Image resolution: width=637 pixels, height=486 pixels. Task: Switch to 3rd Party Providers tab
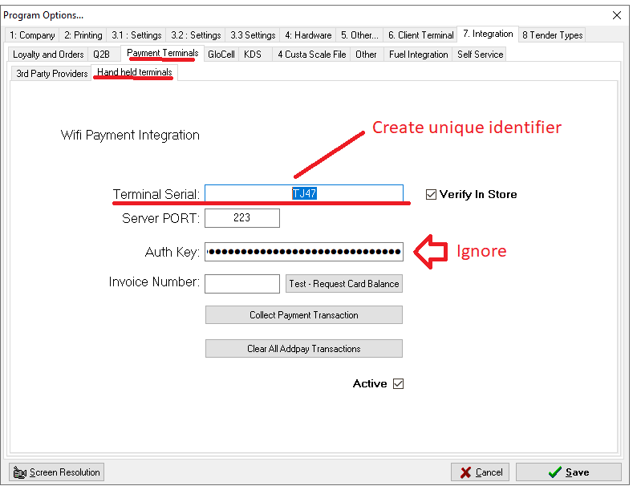pos(52,74)
